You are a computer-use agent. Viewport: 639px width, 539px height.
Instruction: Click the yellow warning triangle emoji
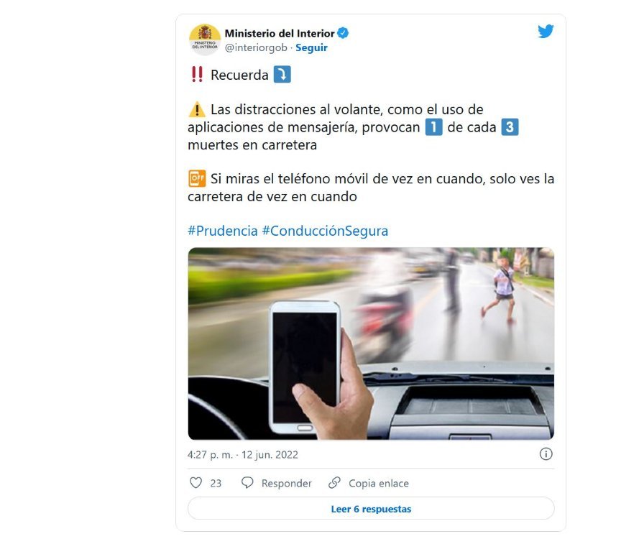[x=197, y=109]
